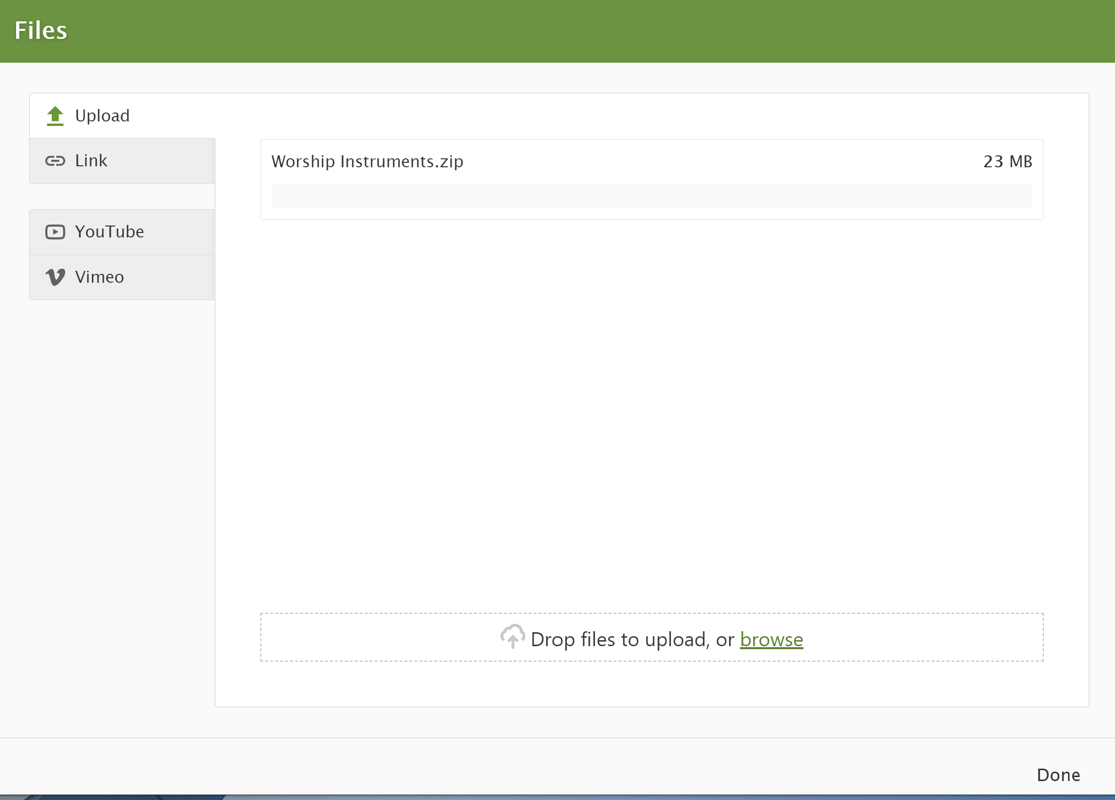Click the browse link to choose files
1115x800 pixels.
point(772,640)
